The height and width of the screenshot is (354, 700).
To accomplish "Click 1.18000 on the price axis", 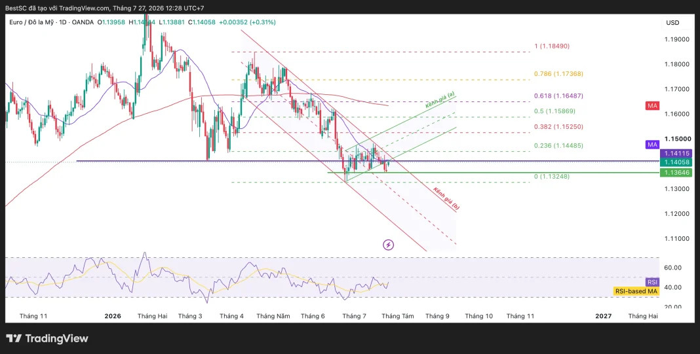I will (x=676, y=64).
